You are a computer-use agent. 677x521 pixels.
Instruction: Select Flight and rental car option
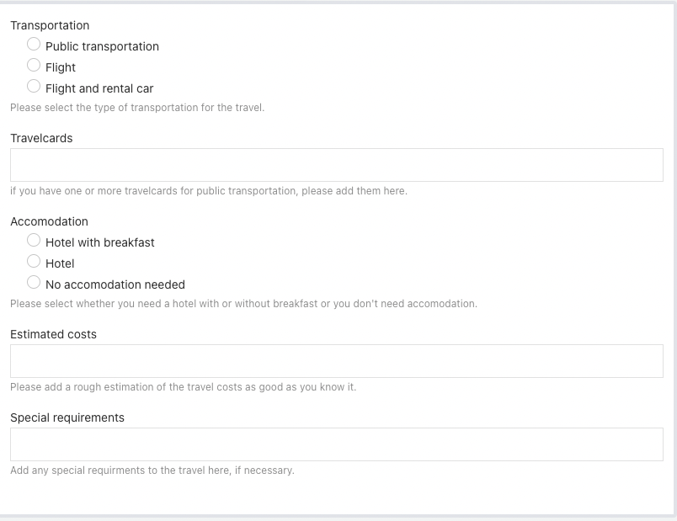click(x=34, y=85)
